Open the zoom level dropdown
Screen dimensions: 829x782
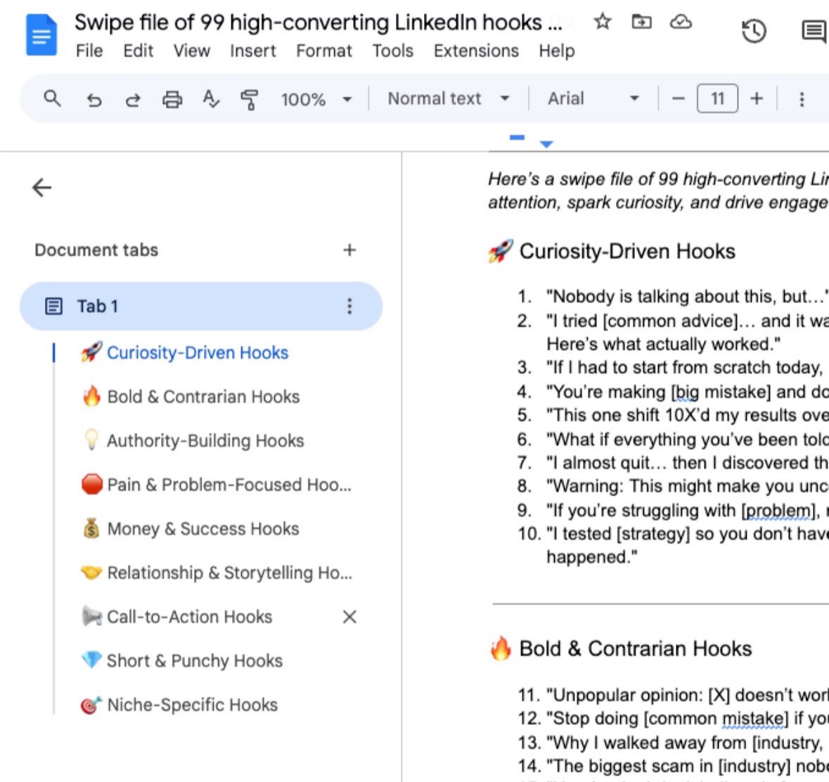coord(316,99)
